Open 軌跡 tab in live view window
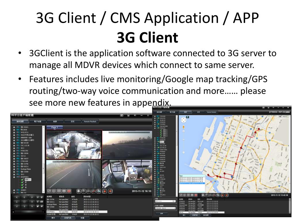Screen dimensions: 295x221 [55, 122]
